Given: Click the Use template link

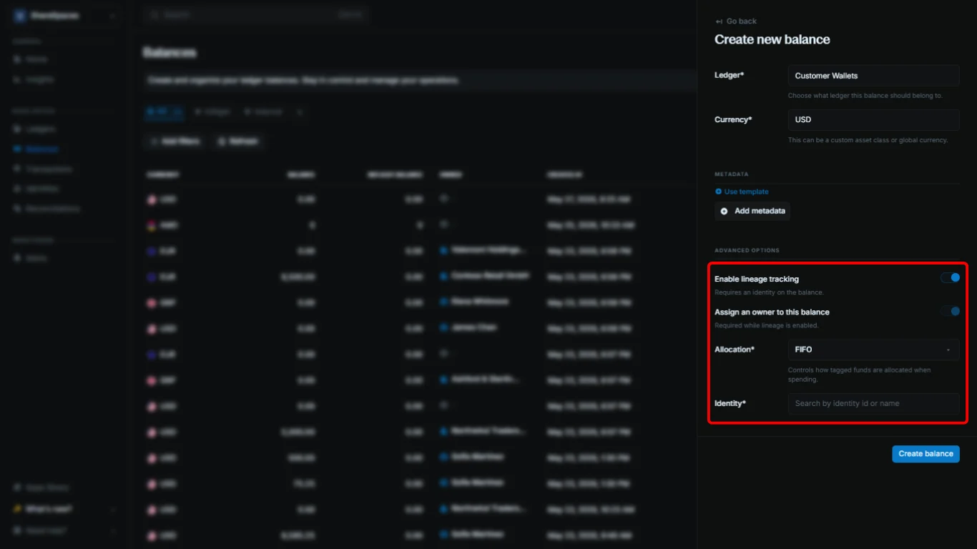Looking at the screenshot, I should click(x=742, y=192).
